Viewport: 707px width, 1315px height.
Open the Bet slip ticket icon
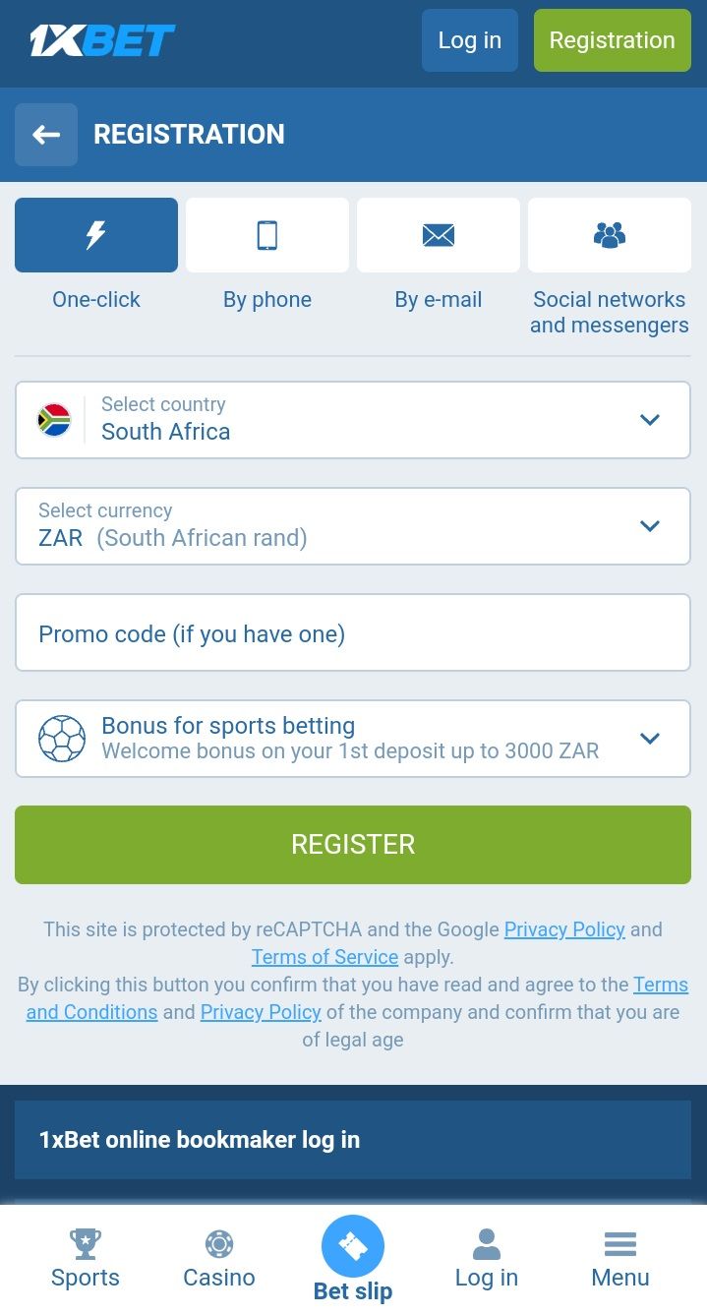pyautogui.click(x=353, y=1246)
